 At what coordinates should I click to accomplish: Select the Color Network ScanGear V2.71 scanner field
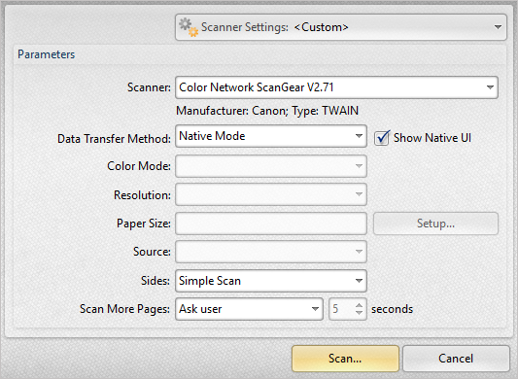(336, 87)
